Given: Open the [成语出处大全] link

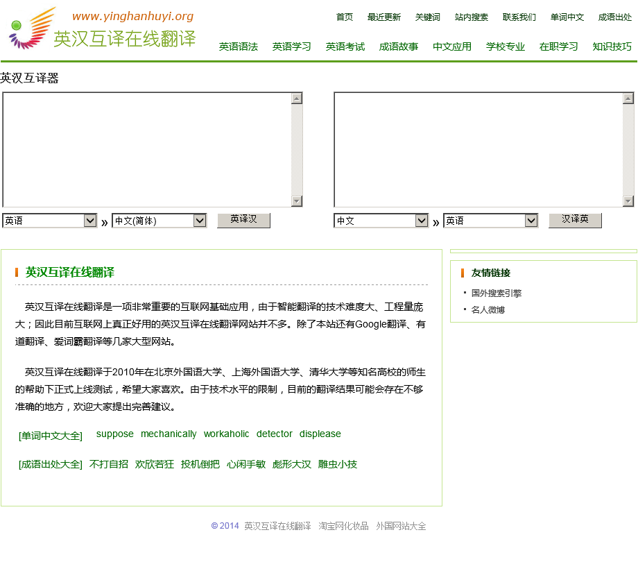Looking at the screenshot, I should pyautogui.click(x=51, y=464).
